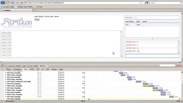The image size is (183, 103).
Task: Click the Firebug bug icon
Action: [2, 66]
